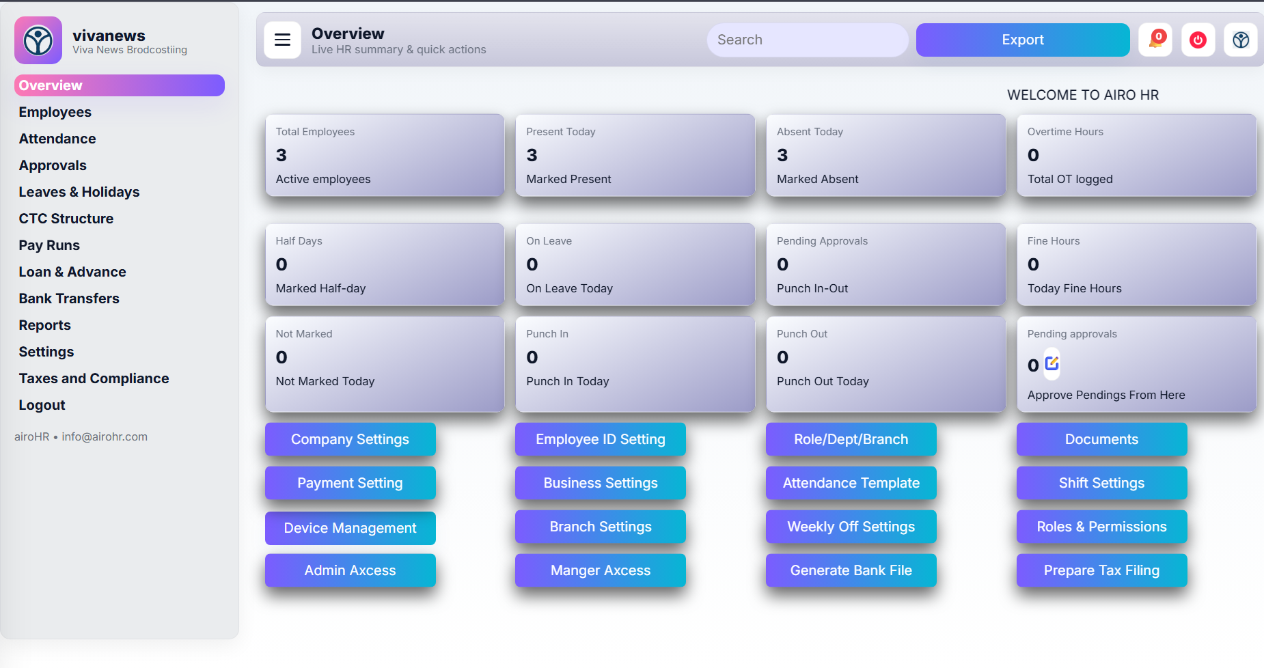Click the Export button
The width and height of the screenshot is (1264, 668).
pyautogui.click(x=1022, y=40)
